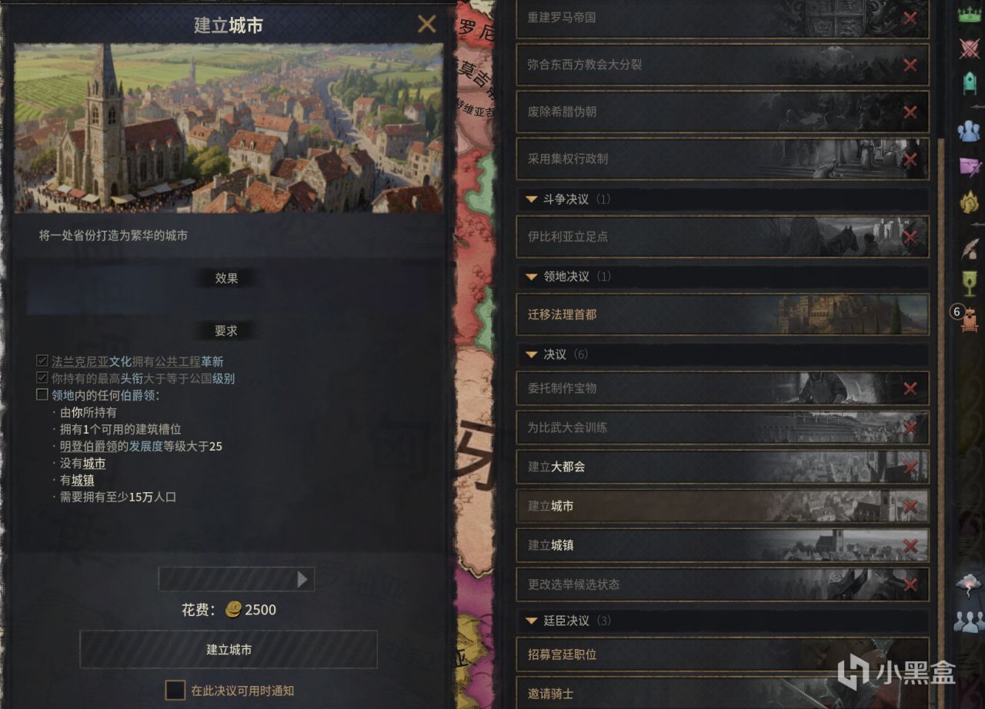Open the purple dagger intrigue icon
Image resolution: width=985 pixels, height=709 pixels.
point(969,166)
